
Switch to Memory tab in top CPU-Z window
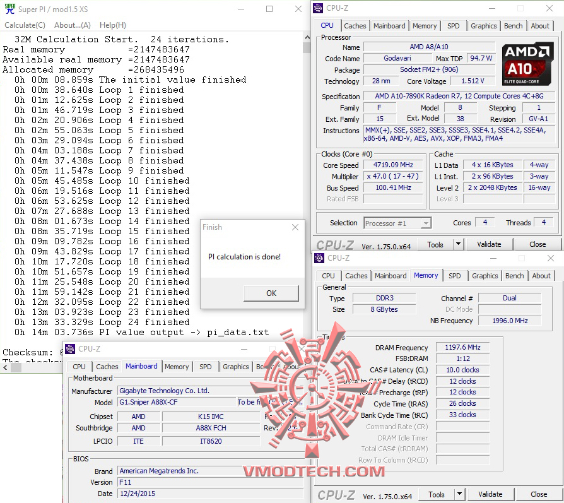(x=425, y=26)
